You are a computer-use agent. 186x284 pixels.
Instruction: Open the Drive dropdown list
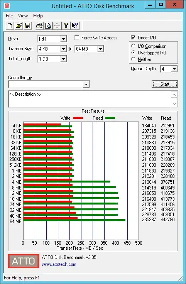[x=63, y=39]
